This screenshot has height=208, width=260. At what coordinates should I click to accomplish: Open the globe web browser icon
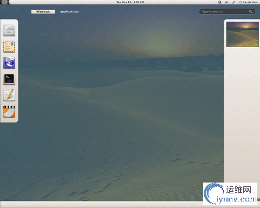pyautogui.click(x=9, y=63)
